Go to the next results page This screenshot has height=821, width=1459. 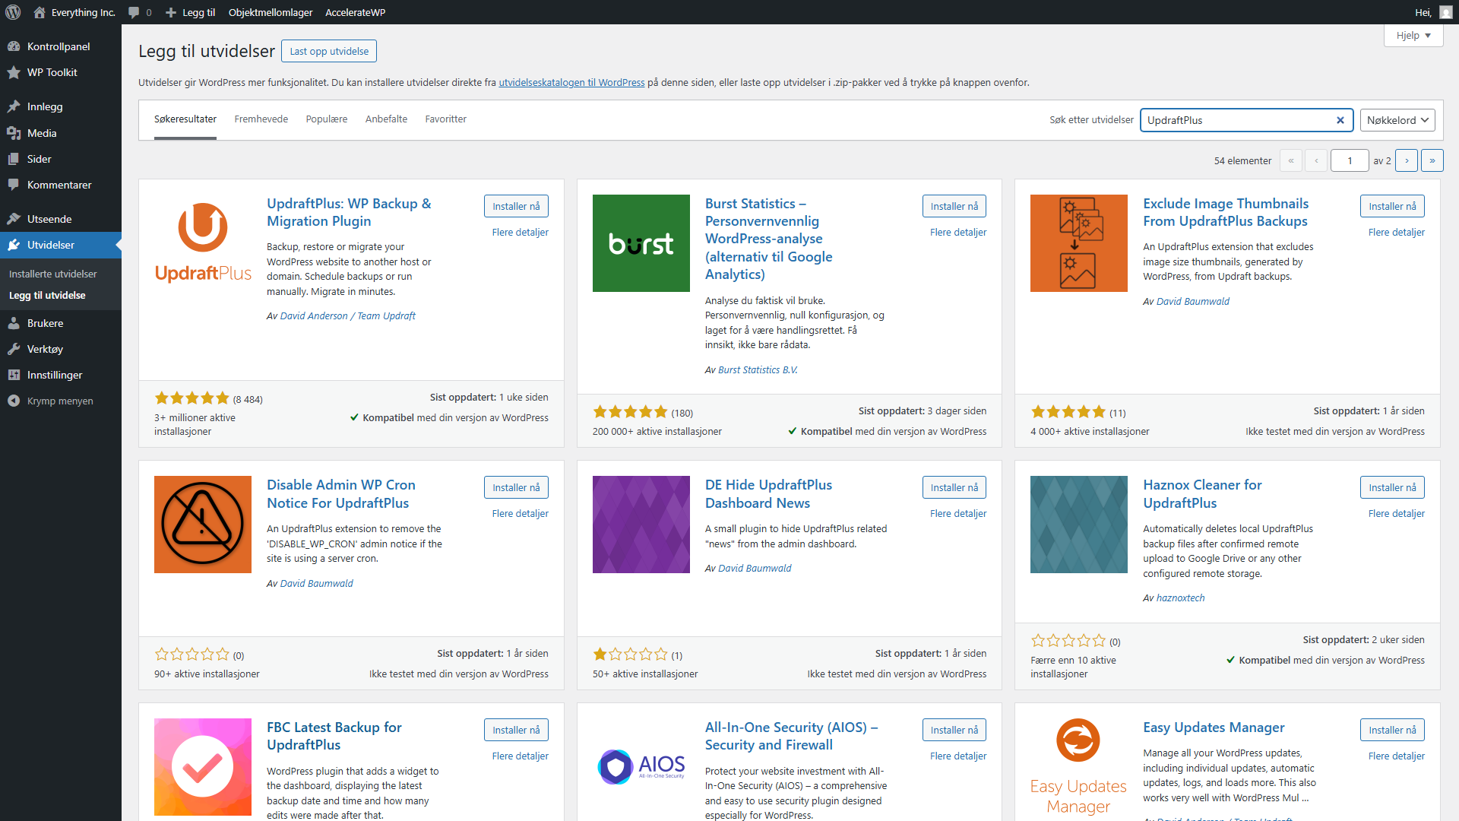point(1407,160)
